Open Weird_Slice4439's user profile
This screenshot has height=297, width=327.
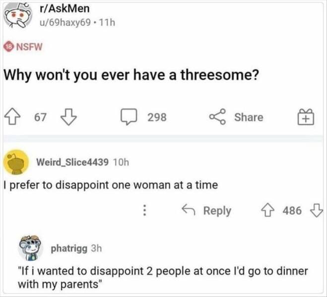point(72,162)
